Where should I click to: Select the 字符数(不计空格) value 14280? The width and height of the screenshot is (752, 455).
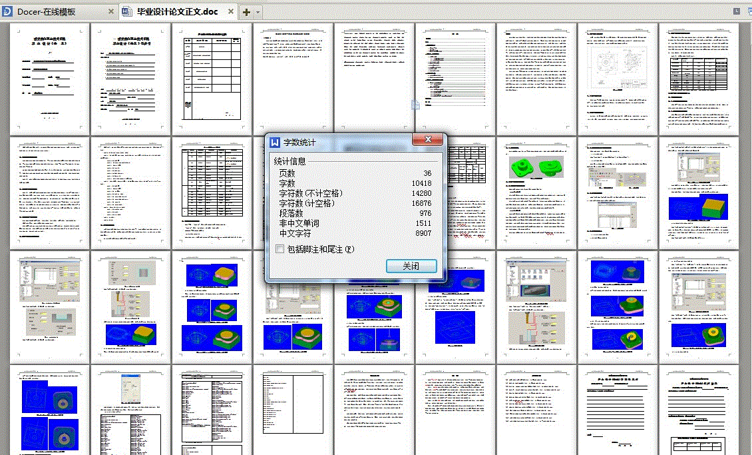click(x=421, y=193)
